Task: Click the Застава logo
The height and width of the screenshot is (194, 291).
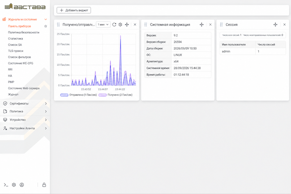Action: click(25, 7)
